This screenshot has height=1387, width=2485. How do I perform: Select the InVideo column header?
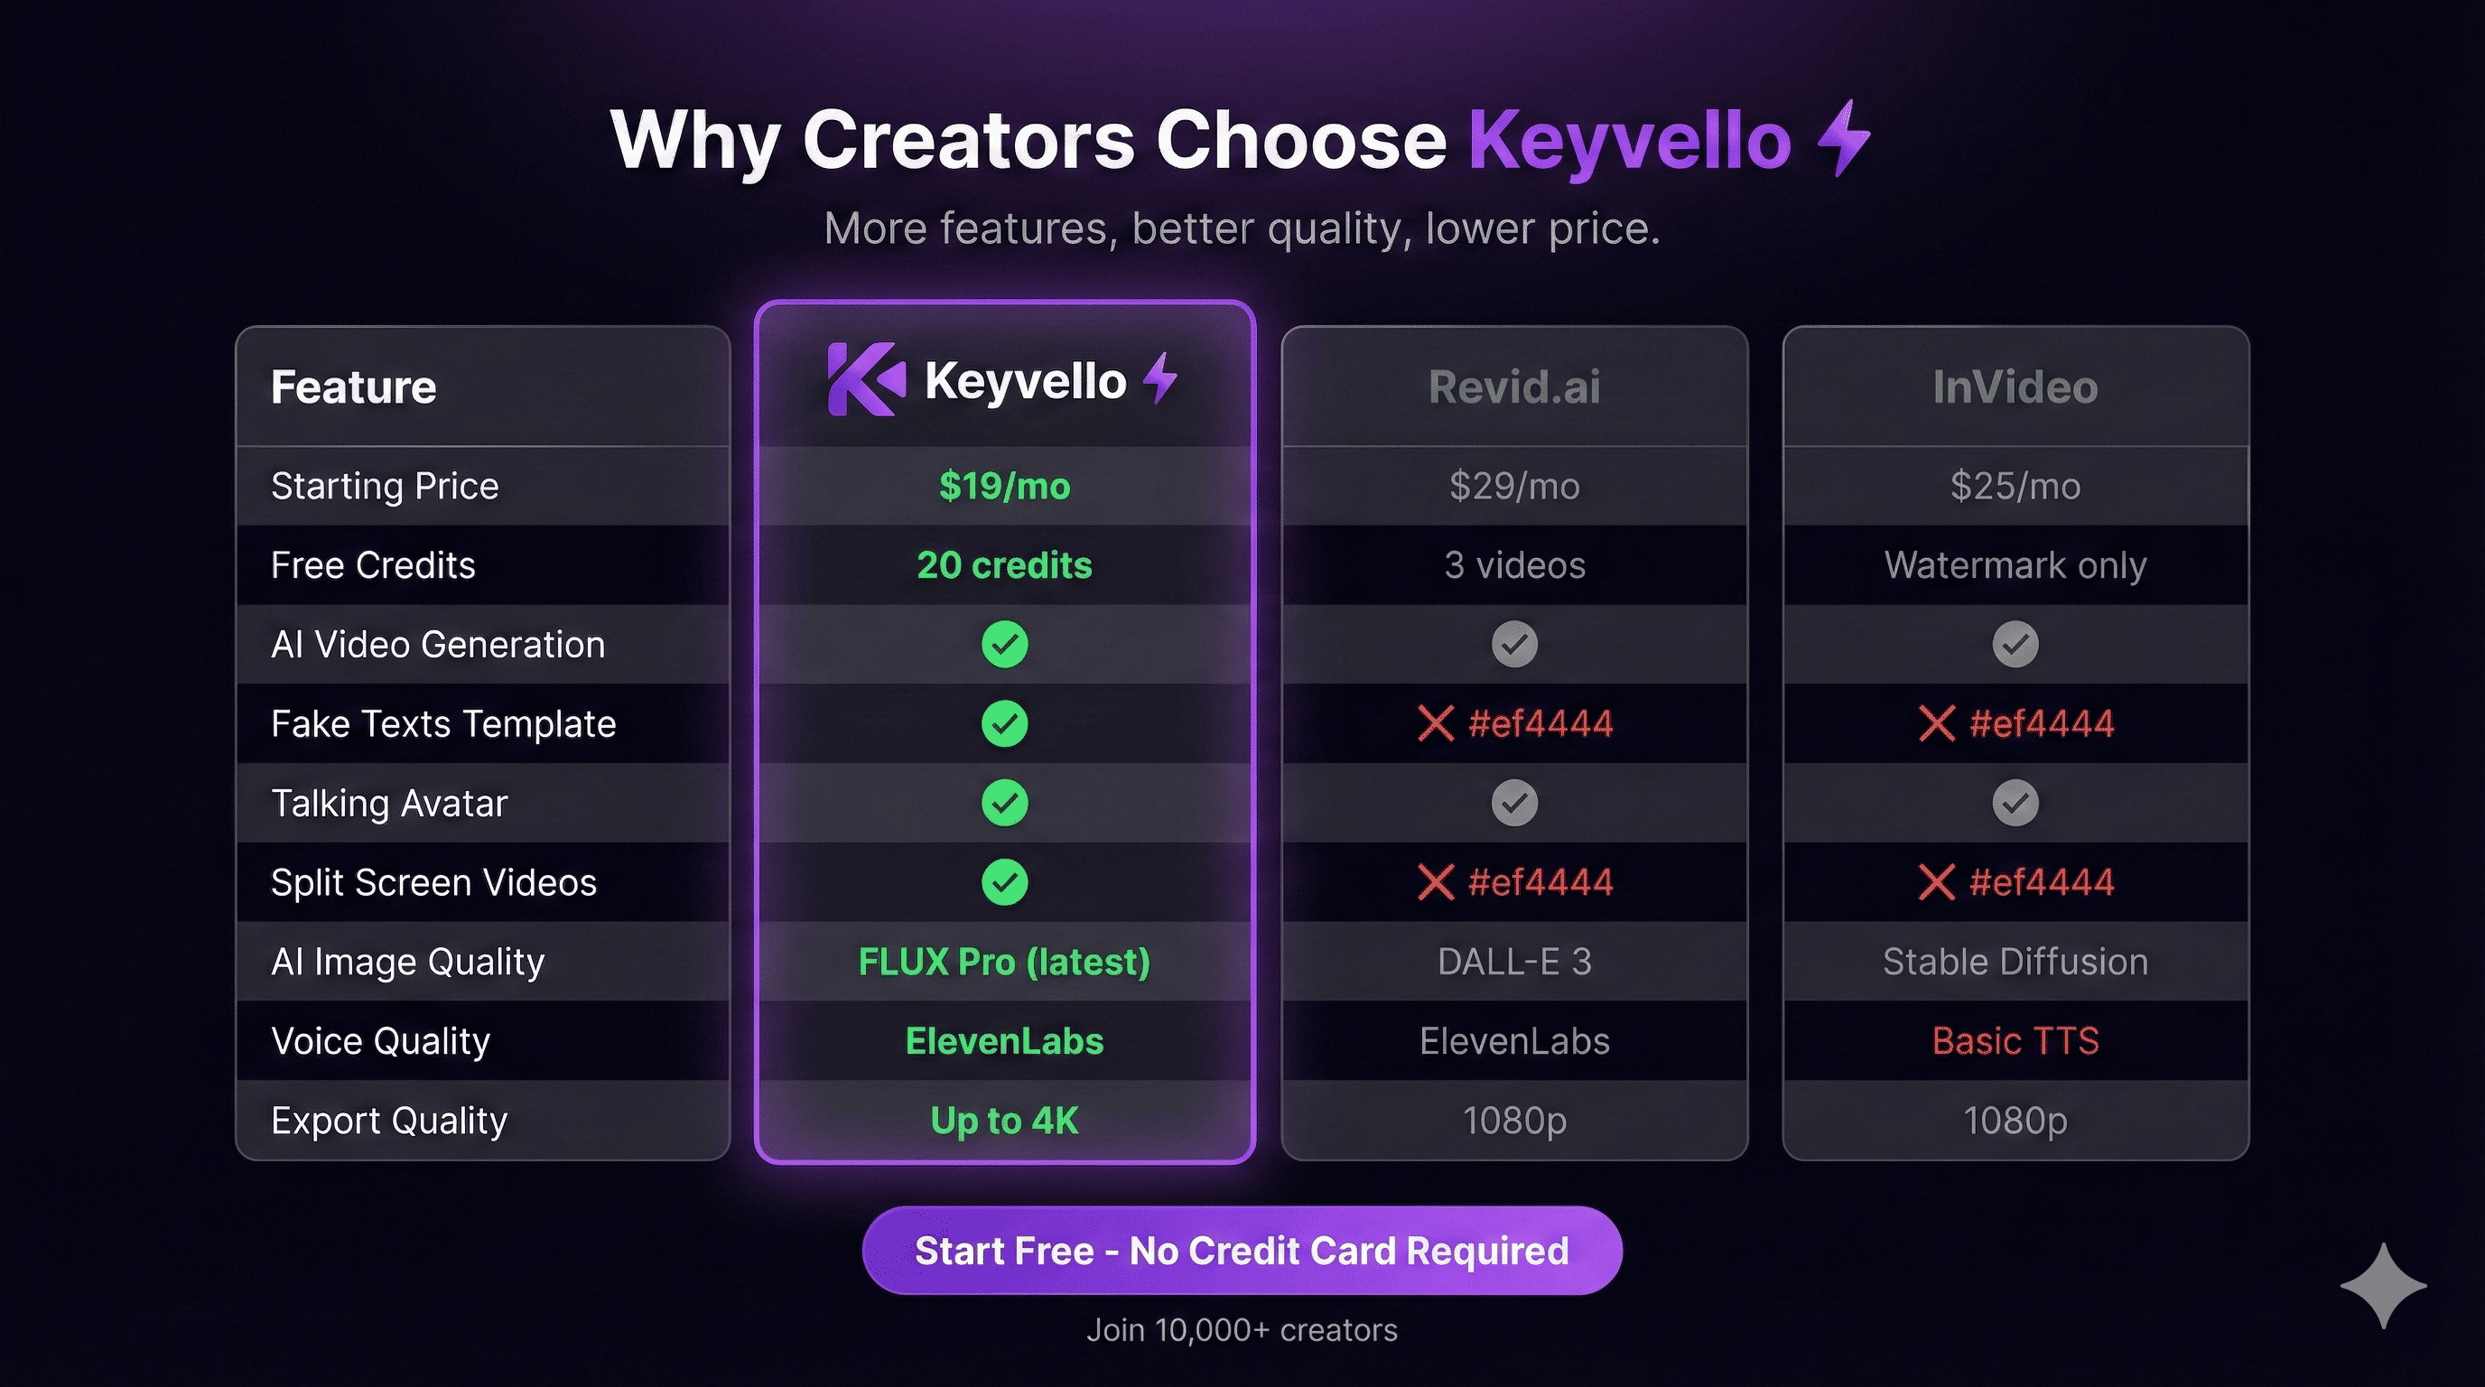click(x=2014, y=385)
